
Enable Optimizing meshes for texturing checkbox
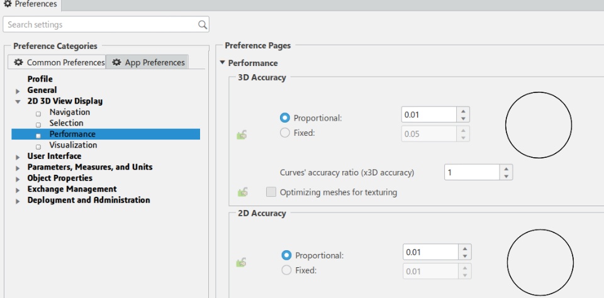pos(271,192)
